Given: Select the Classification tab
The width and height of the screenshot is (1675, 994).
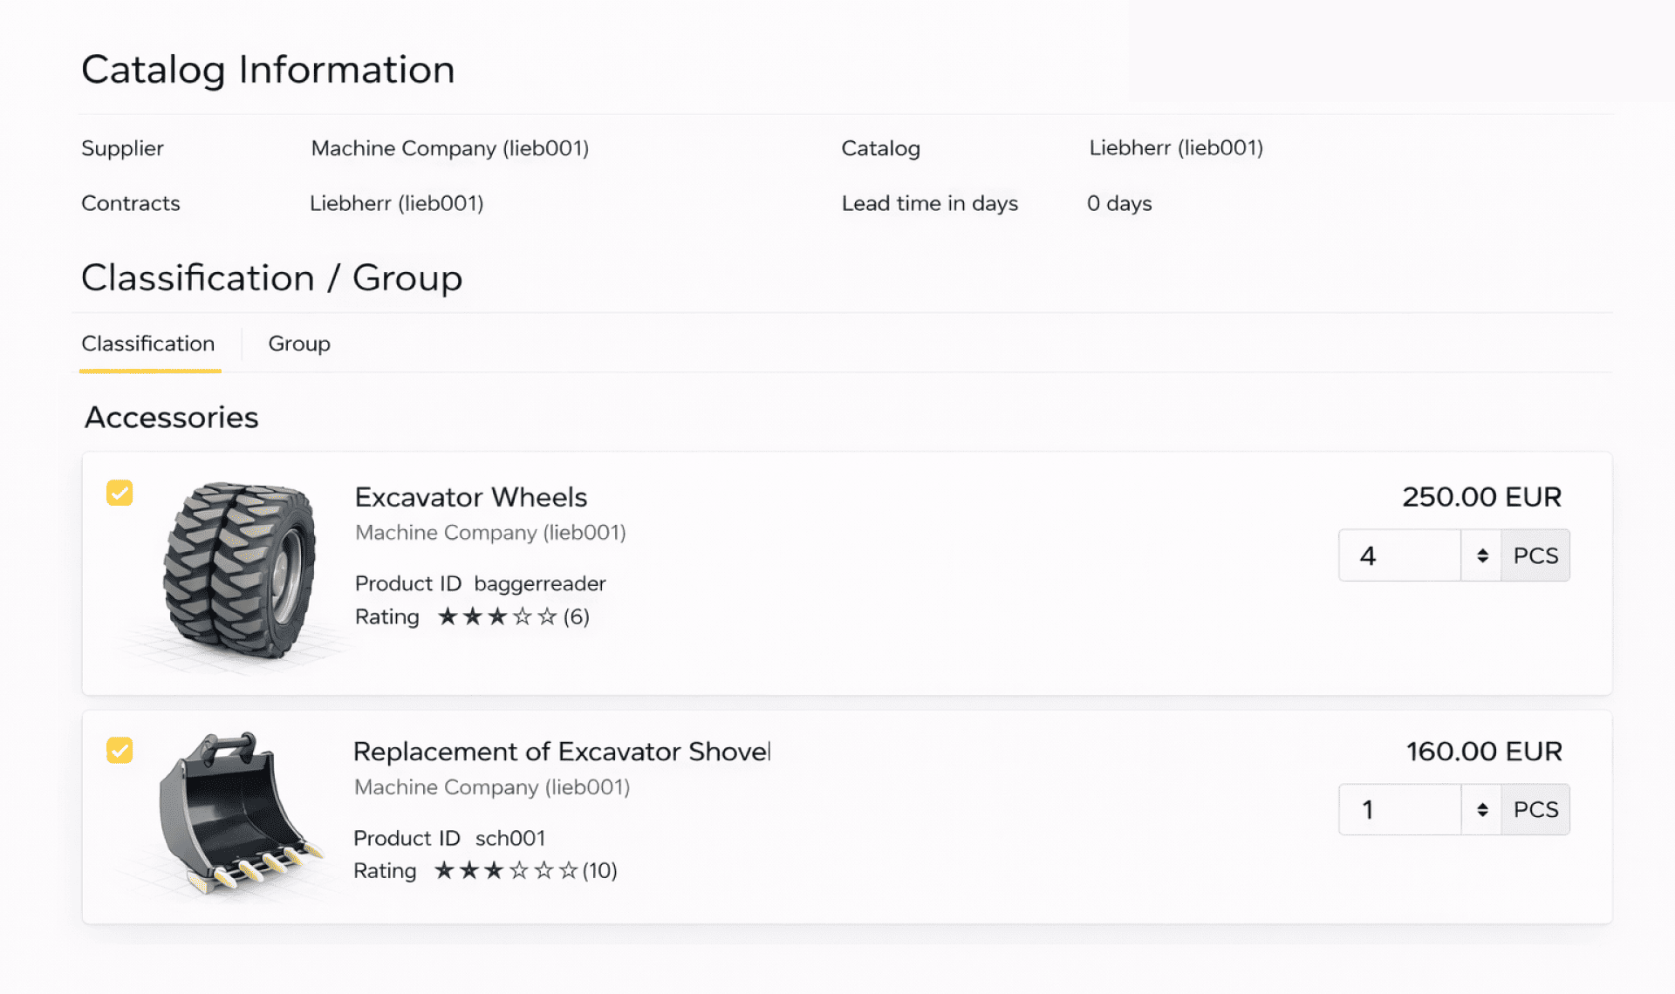Looking at the screenshot, I should click(148, 344).
